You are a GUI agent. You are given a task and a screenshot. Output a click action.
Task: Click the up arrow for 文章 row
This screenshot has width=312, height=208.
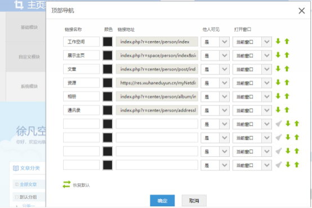[287, 69]
